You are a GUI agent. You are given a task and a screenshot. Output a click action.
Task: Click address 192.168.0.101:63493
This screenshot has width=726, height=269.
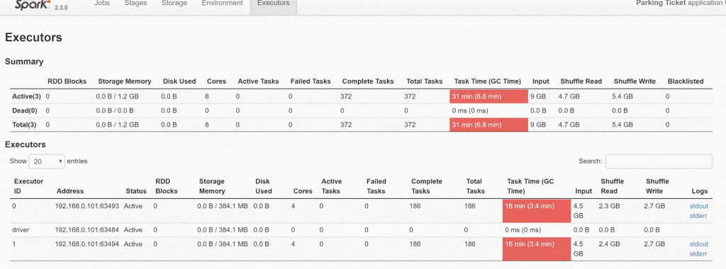point(87,206)
